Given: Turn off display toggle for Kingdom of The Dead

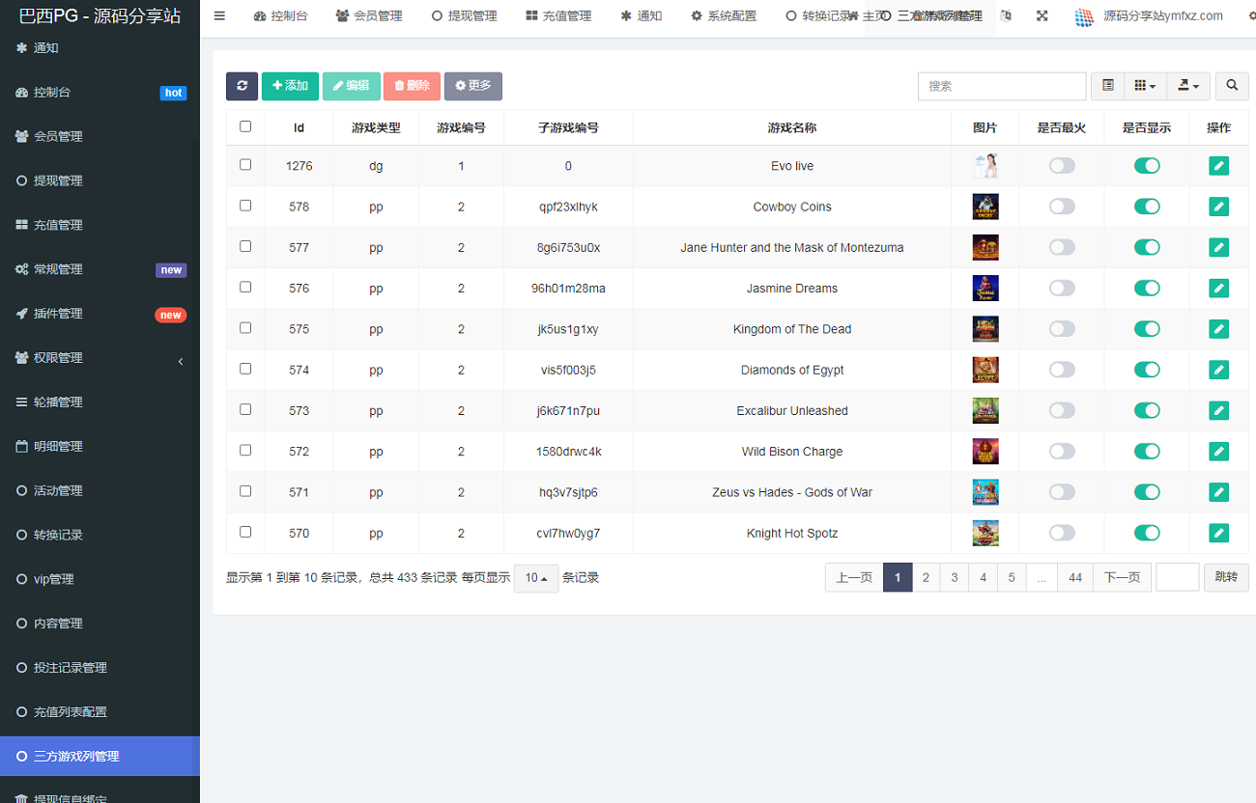Looking at the screenshot, I should 1146,329.
